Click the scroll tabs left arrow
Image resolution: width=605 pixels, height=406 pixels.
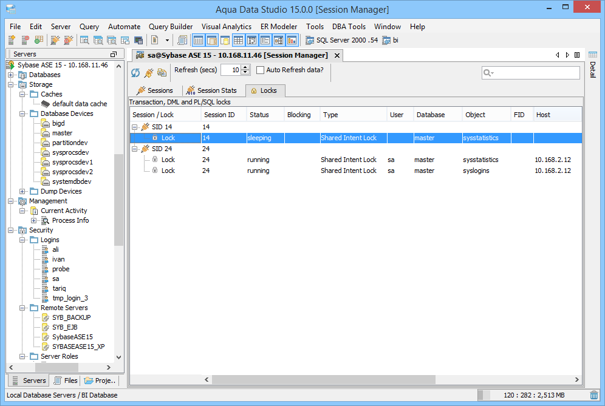(558, 55)
